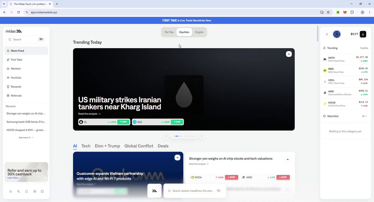Click the midas logo in sidebar
Image resolution: width=374 pixels, height=202 pixels.
14,31
